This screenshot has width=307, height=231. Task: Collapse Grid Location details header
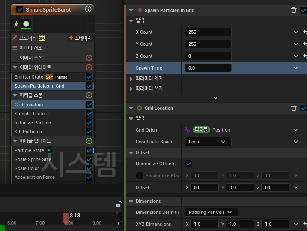pos(131,108)
